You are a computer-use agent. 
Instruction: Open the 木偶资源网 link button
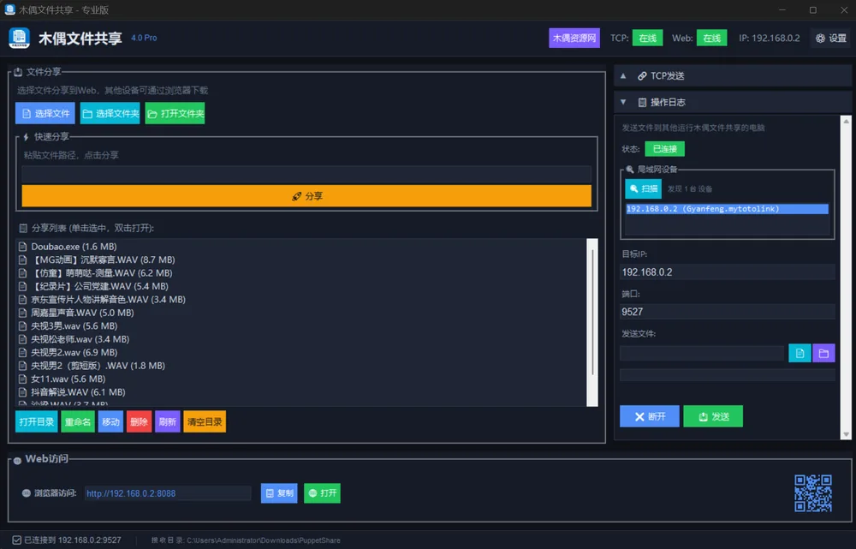tap(574, 39)
